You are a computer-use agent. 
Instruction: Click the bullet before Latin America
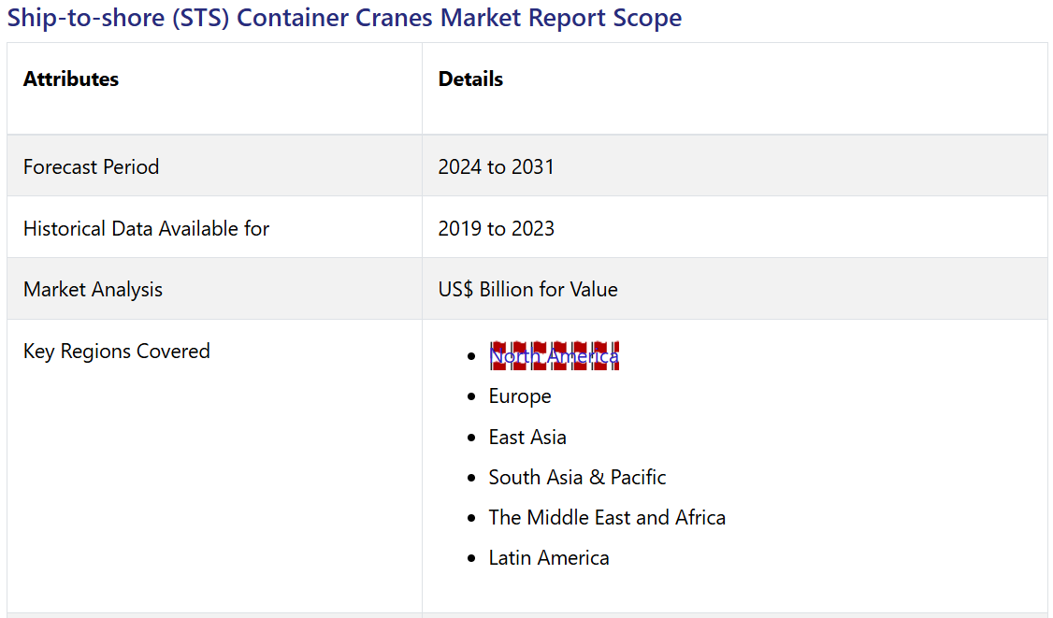(x=472, y=559)
